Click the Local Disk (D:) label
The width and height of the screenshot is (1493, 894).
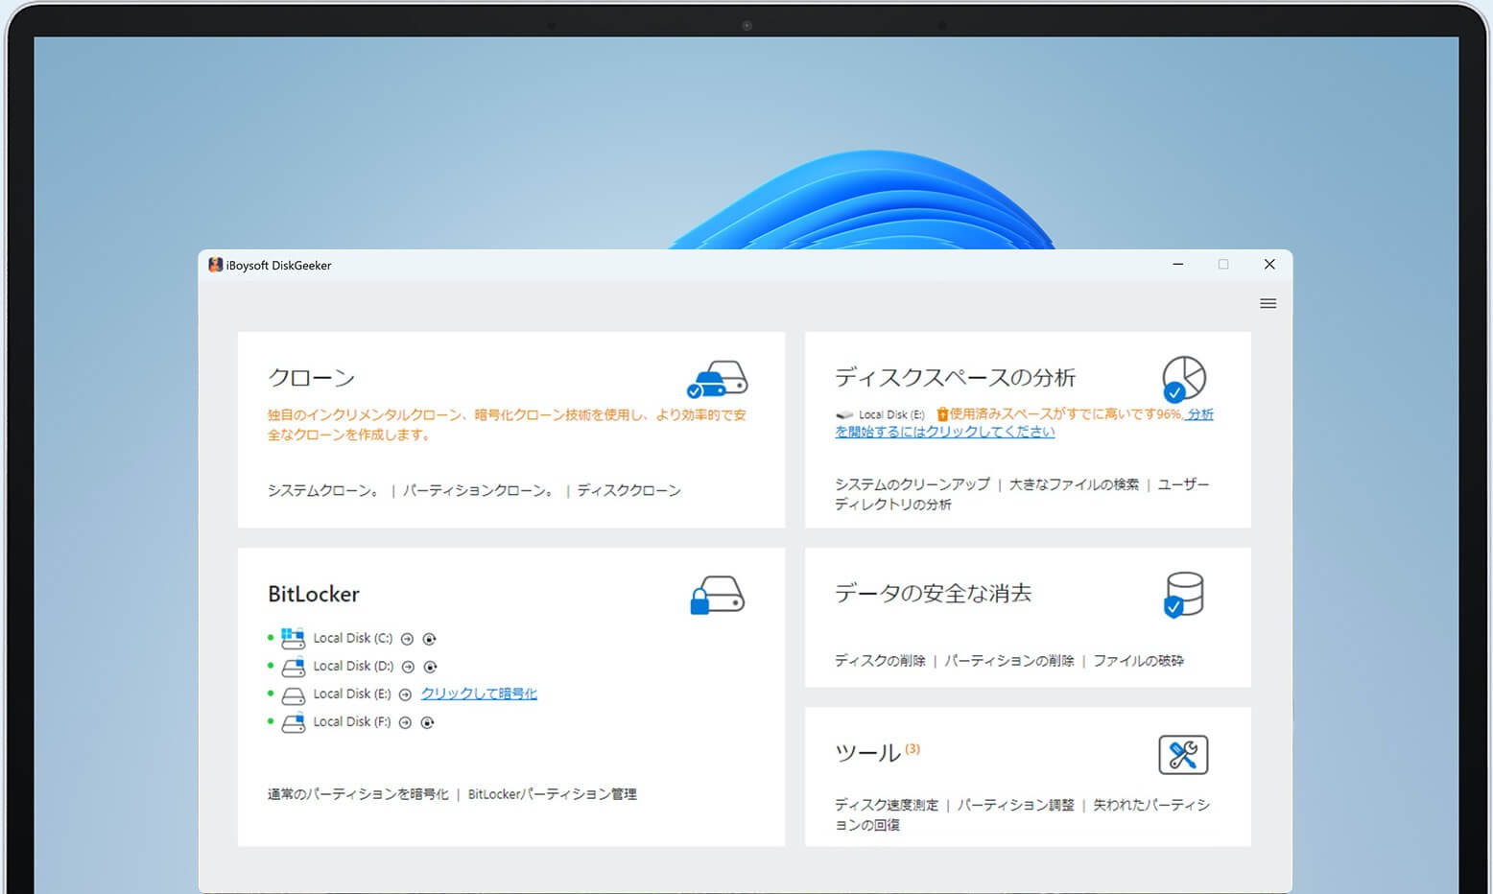[x=353, y=666]
